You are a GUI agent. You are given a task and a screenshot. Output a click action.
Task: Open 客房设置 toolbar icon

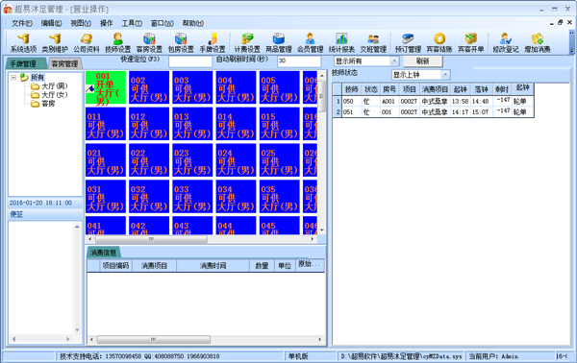pos(149,43)
